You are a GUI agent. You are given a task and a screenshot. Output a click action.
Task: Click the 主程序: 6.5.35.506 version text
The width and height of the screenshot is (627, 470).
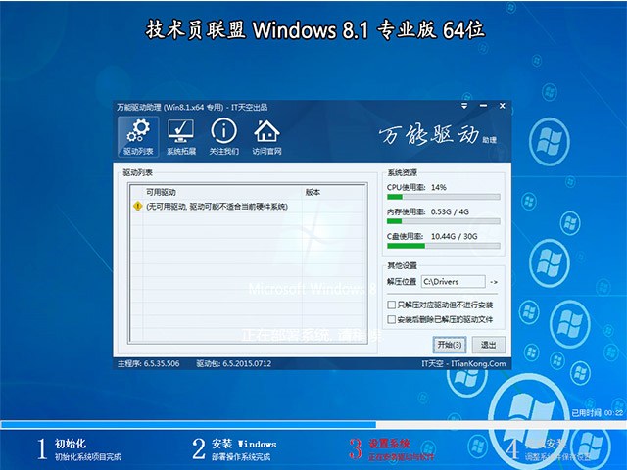[x=148, y=363]
